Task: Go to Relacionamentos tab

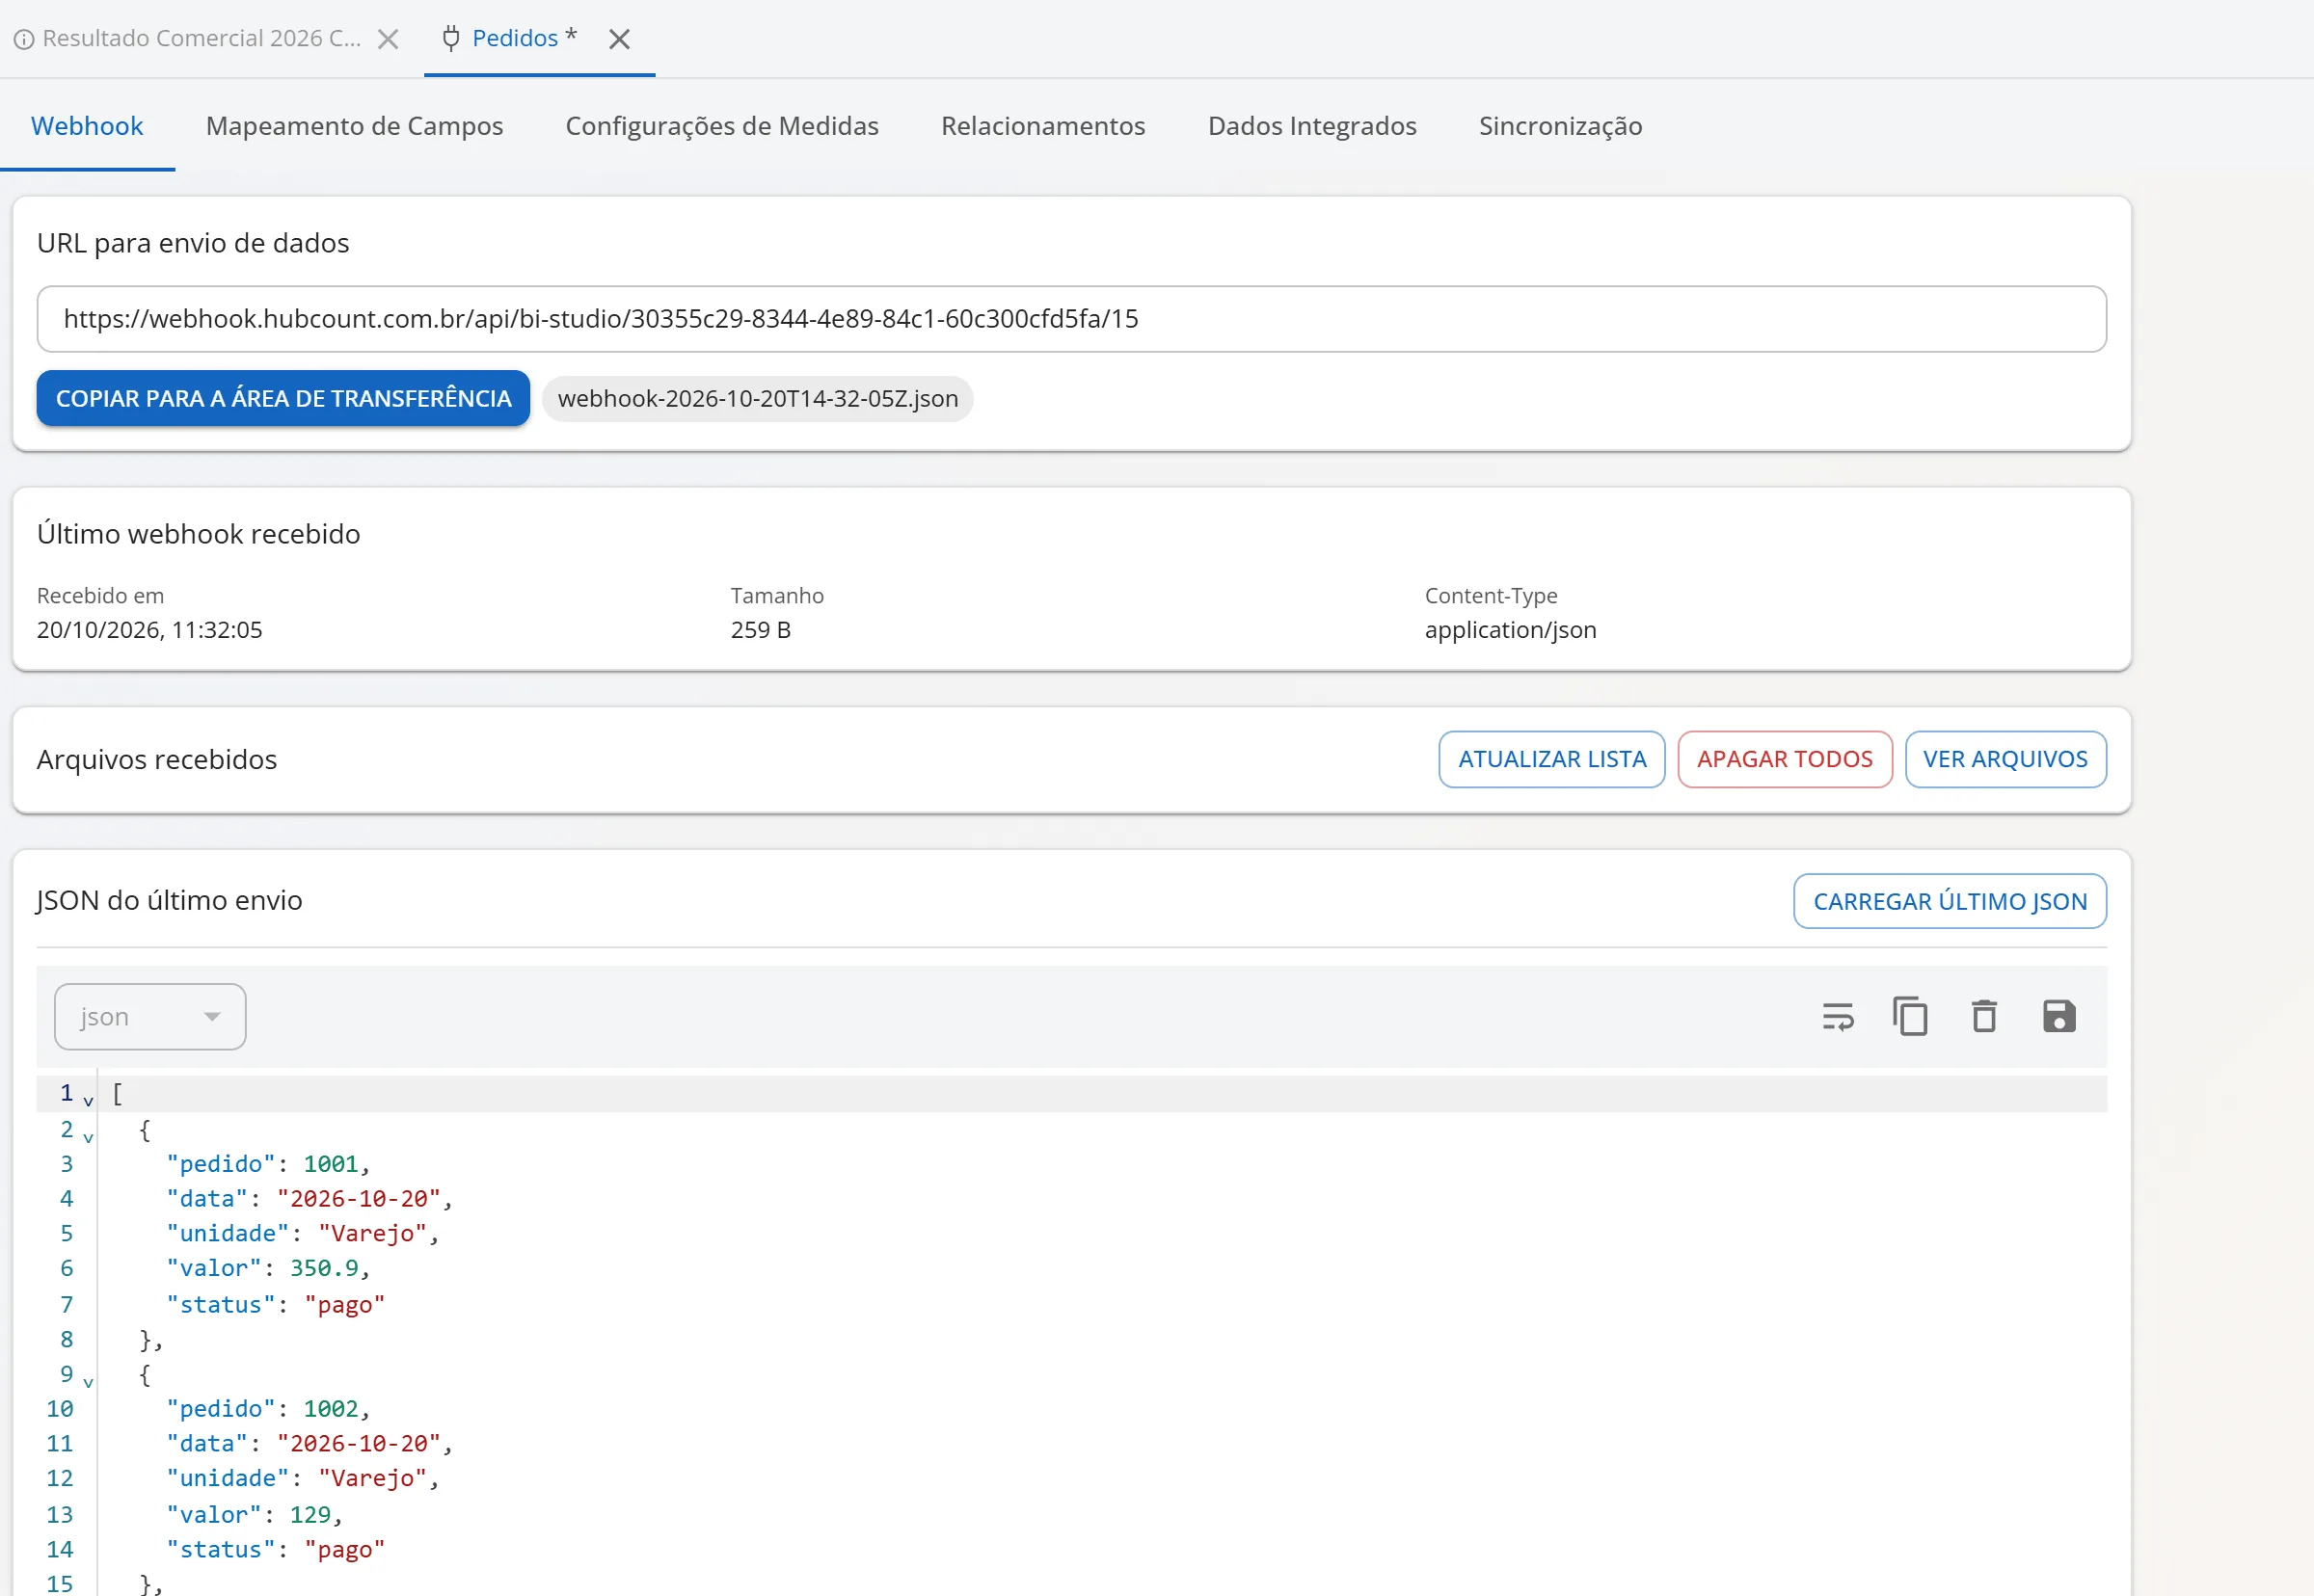Action: [1043, 126]
